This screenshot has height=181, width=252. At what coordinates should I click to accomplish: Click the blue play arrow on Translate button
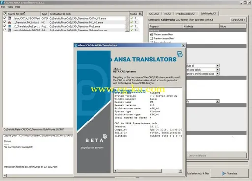point(223,173)
